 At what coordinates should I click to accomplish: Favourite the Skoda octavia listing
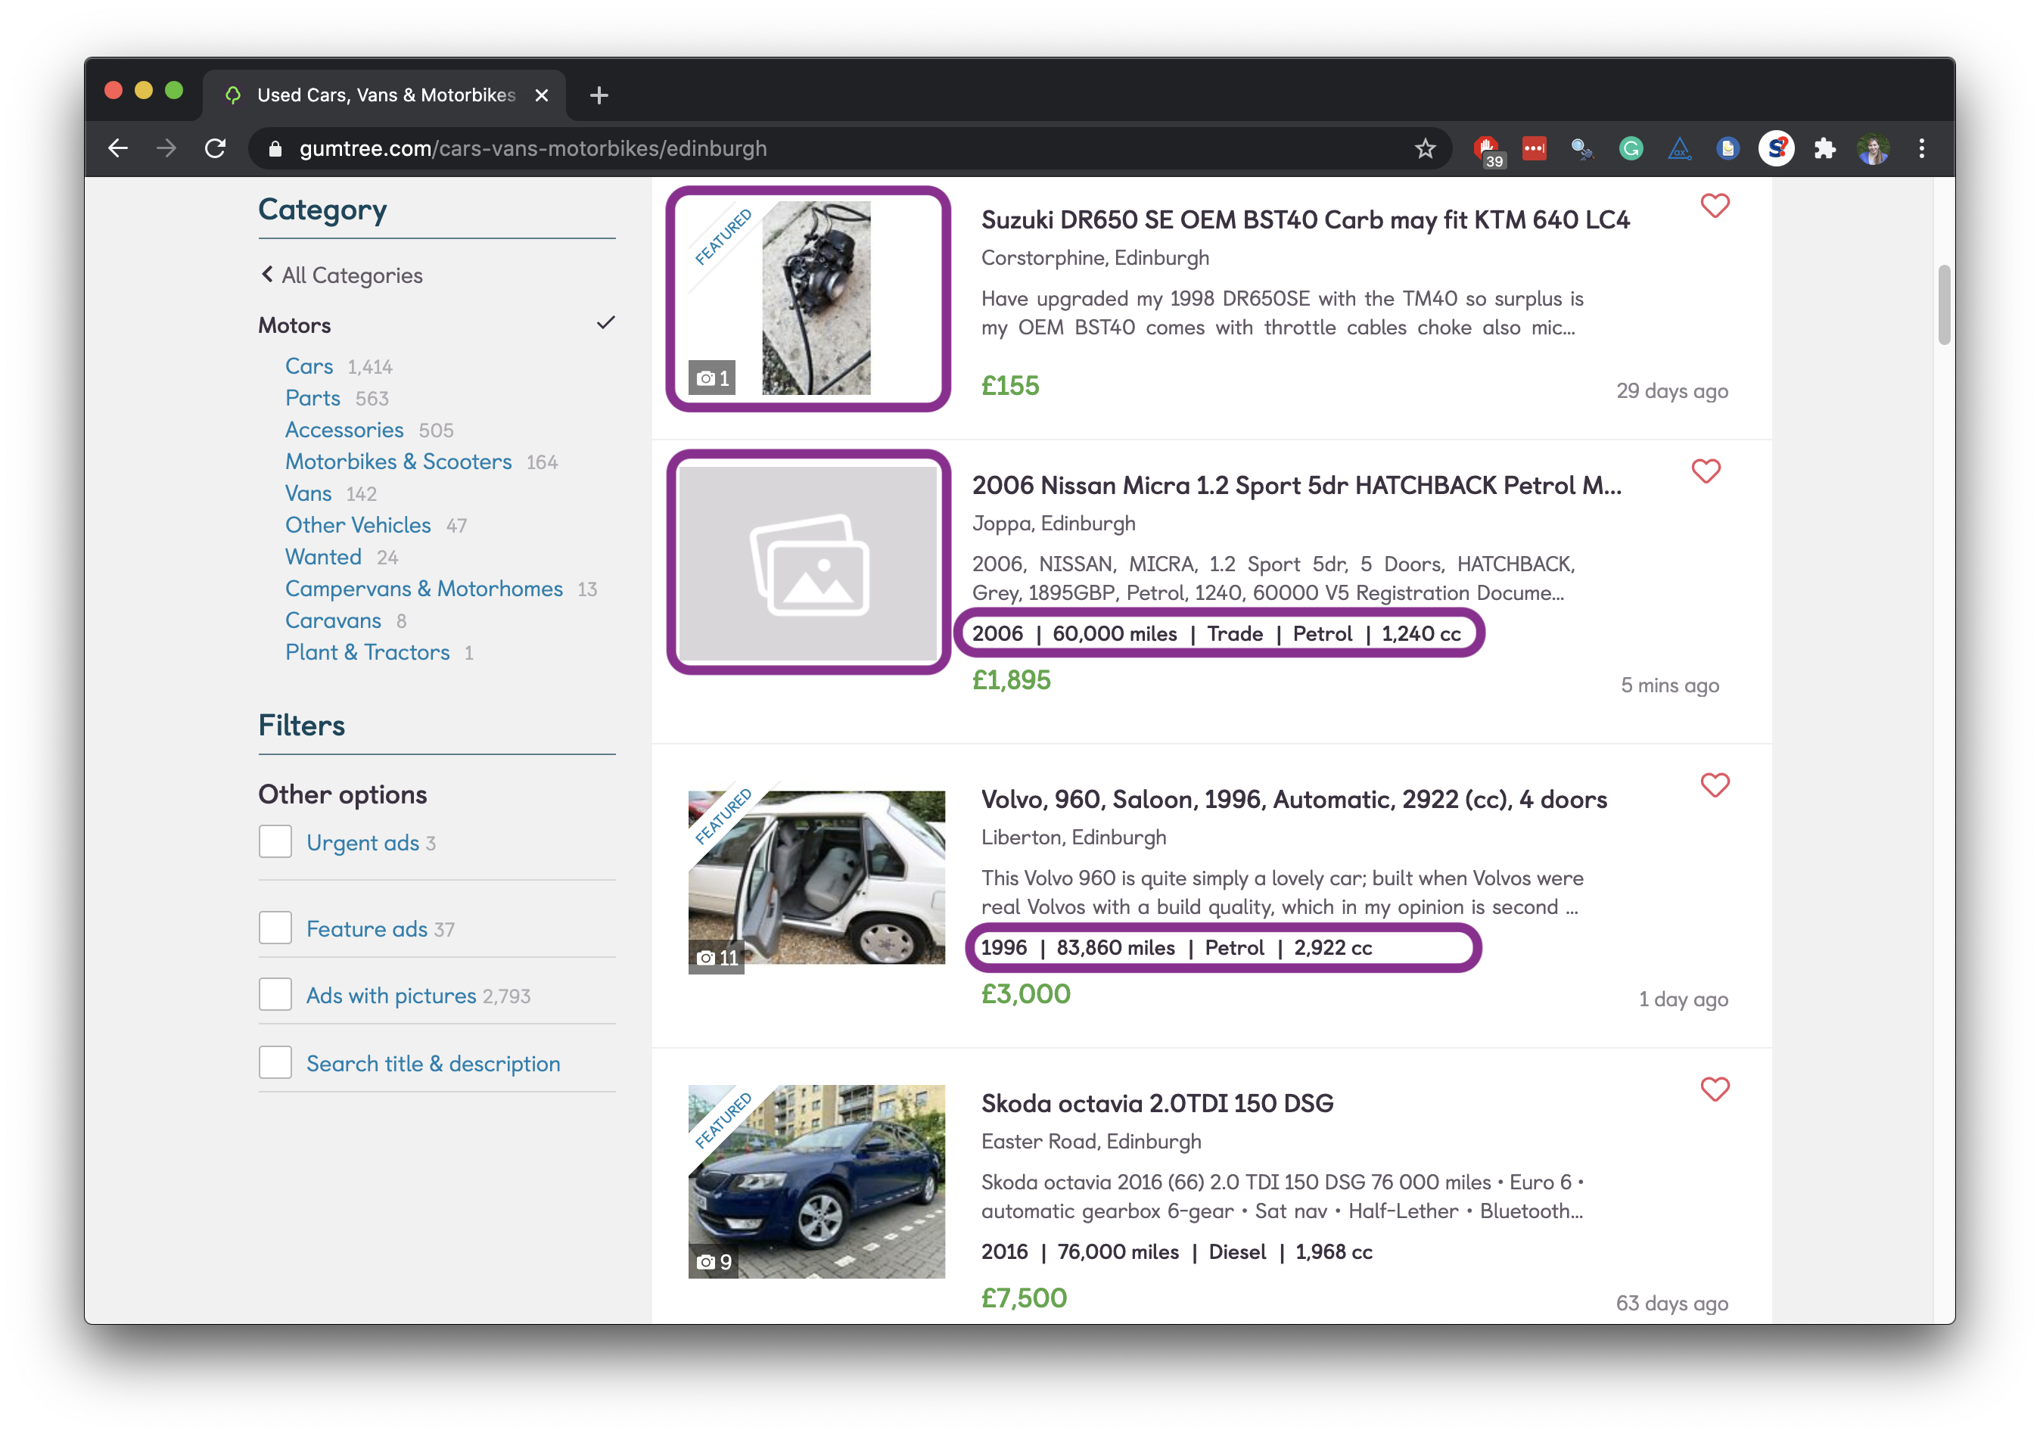[x=1714, y=1089]
